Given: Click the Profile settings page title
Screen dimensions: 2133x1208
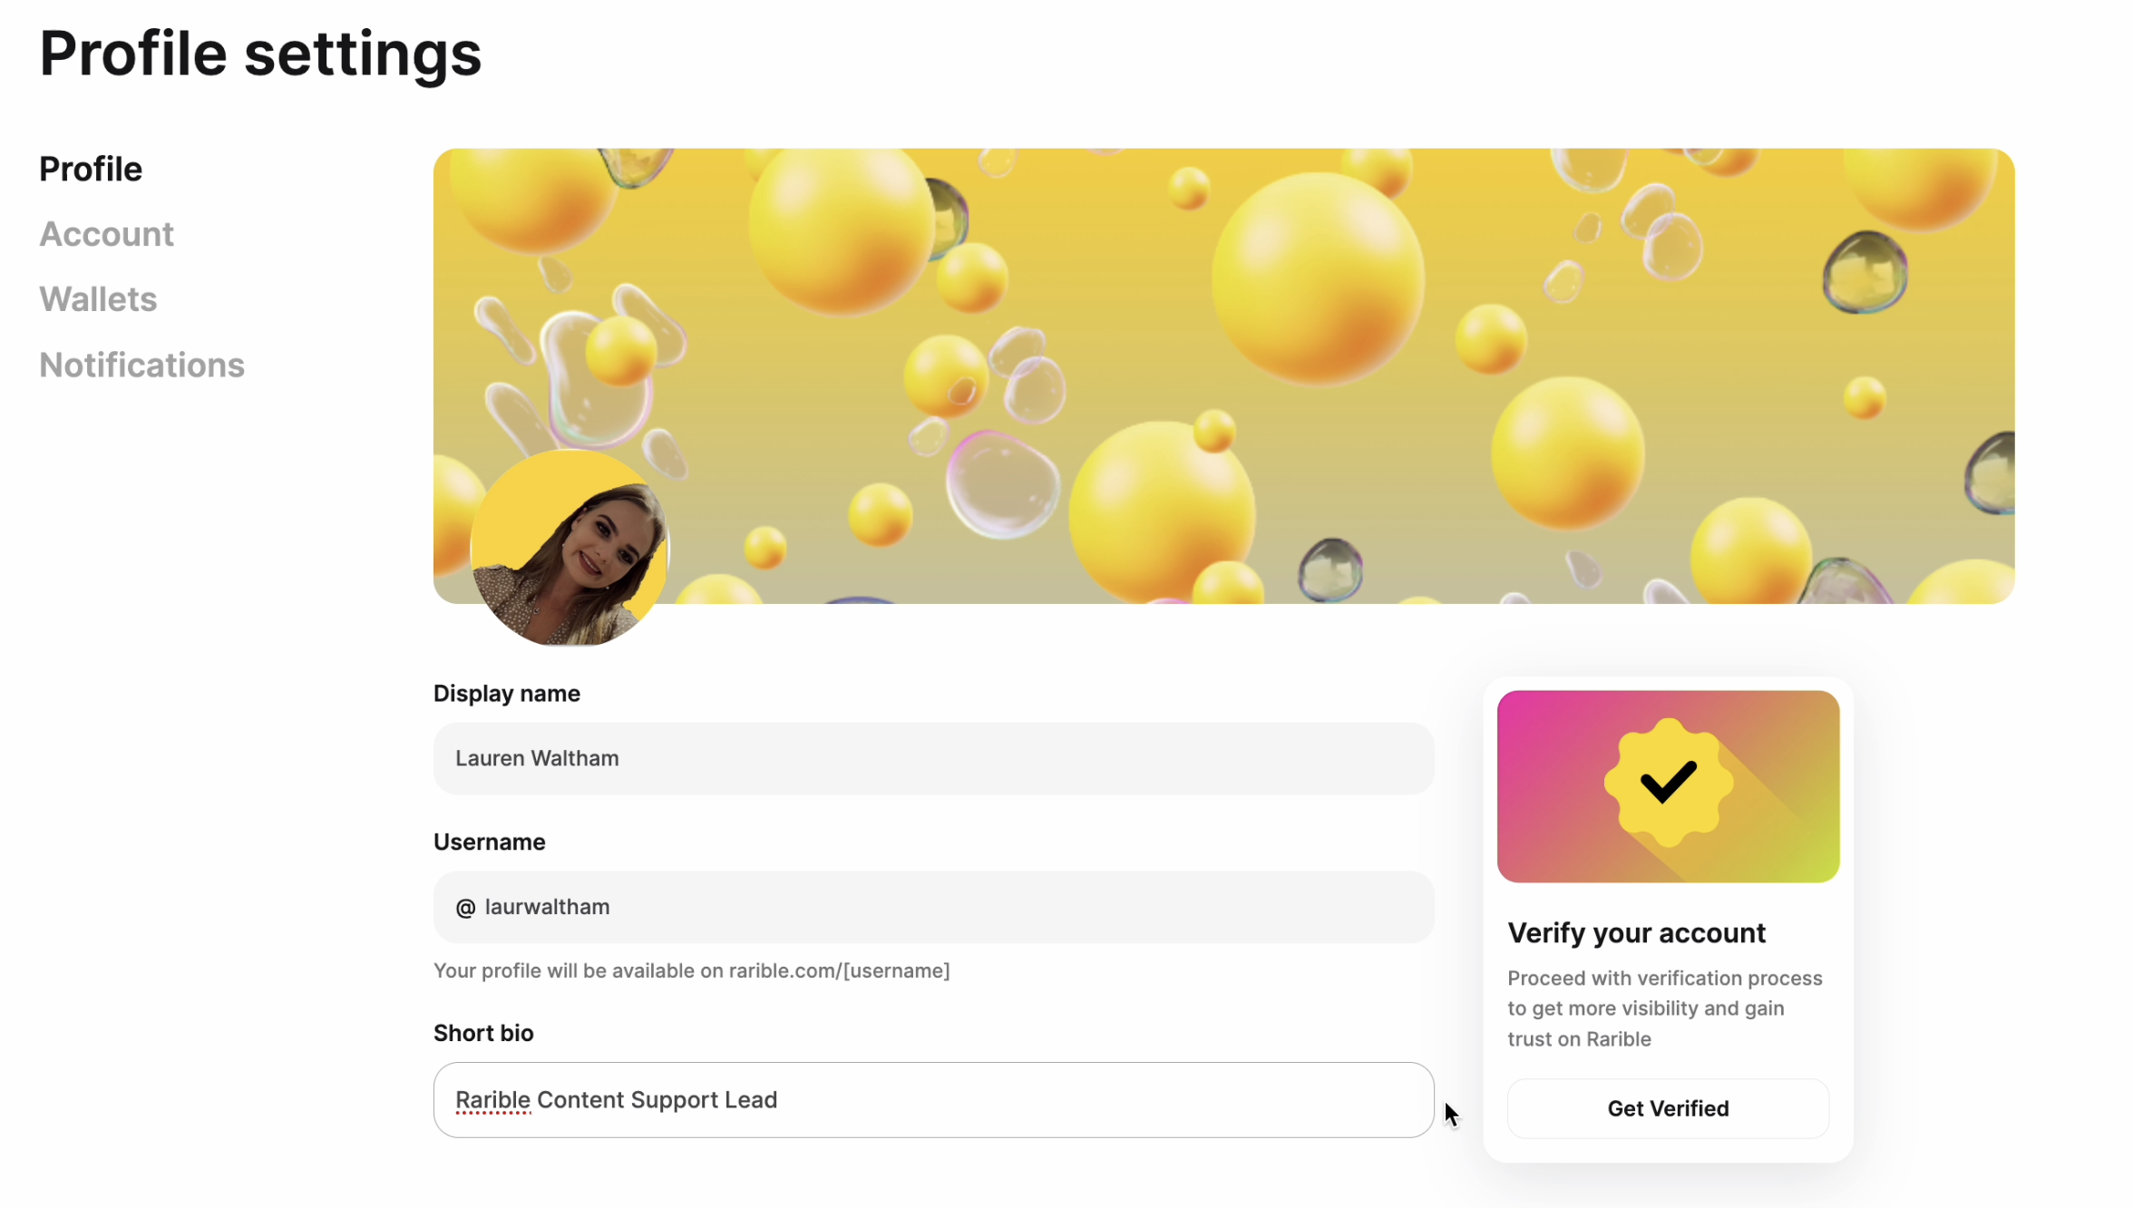Looking at the screenshot, I should tap(260, 54).
